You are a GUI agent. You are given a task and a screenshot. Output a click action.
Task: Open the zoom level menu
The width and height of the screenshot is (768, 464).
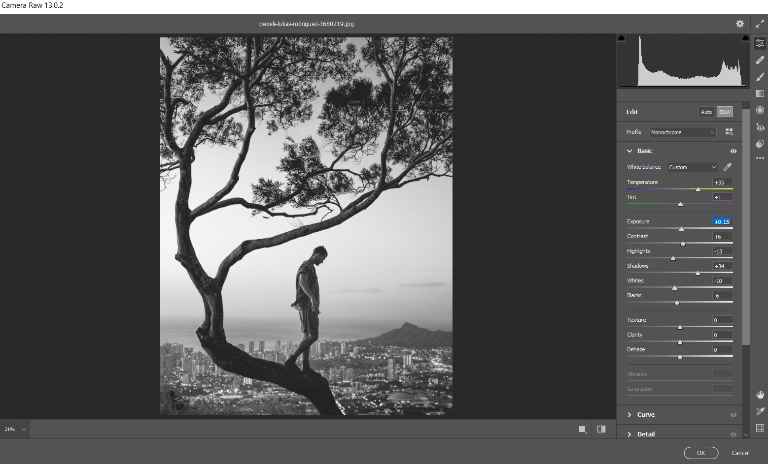coord(14,429)
